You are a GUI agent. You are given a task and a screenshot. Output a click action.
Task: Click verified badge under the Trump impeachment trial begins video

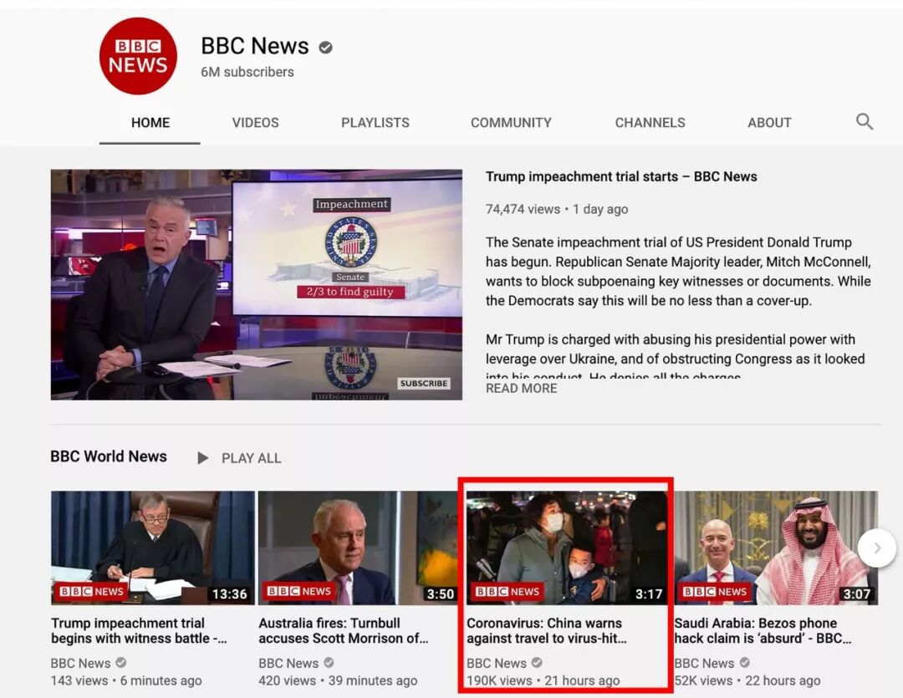(x=121, y=663)
